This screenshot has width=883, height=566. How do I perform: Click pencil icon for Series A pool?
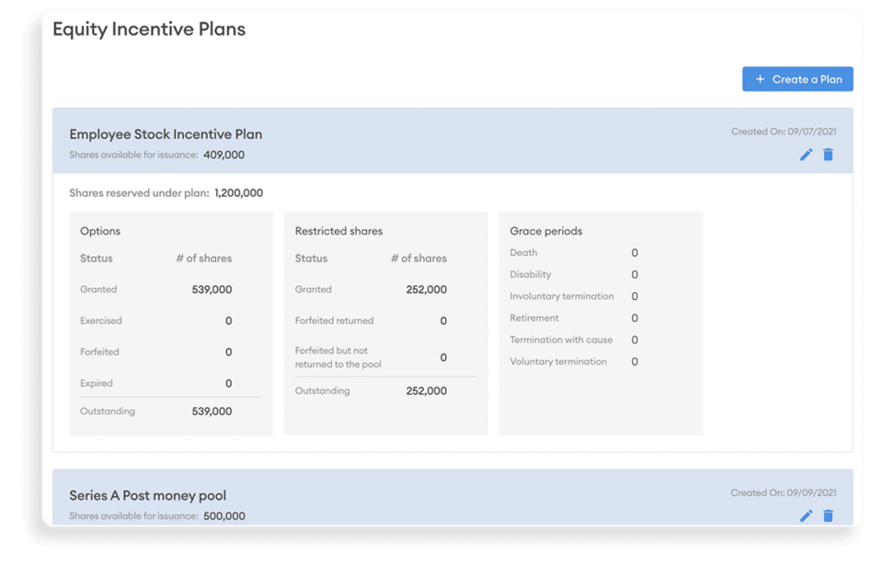tap(806, 515)
